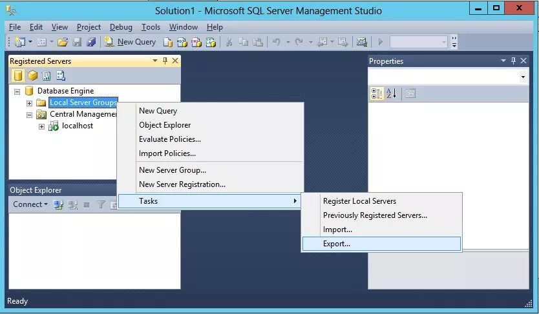Select Reporting Services server type icon
The height and width of the screenshot is (314, 539).
click(47, 75)
